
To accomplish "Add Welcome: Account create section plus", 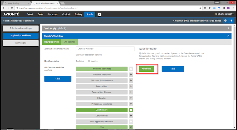I will 131,81.
